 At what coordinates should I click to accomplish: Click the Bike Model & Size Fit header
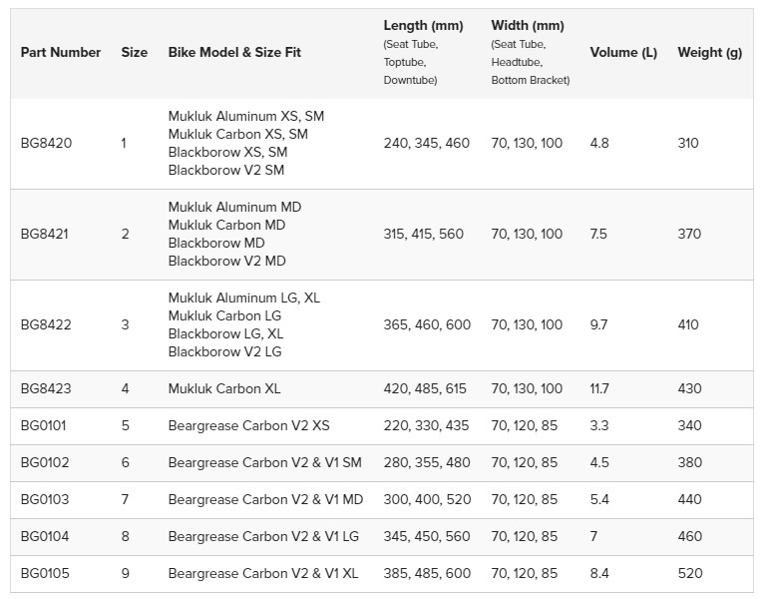(x=234, y=53)
